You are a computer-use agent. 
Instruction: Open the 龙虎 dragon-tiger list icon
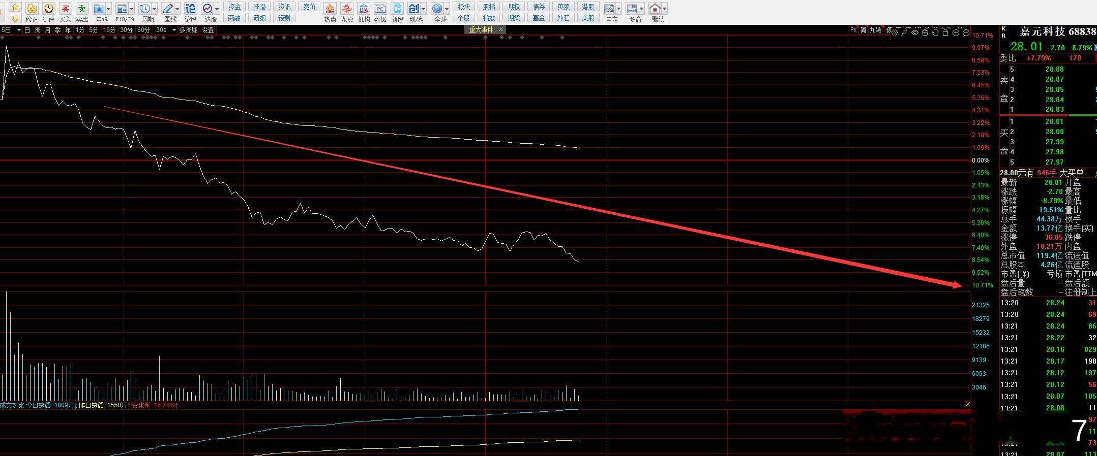point(346,9)
